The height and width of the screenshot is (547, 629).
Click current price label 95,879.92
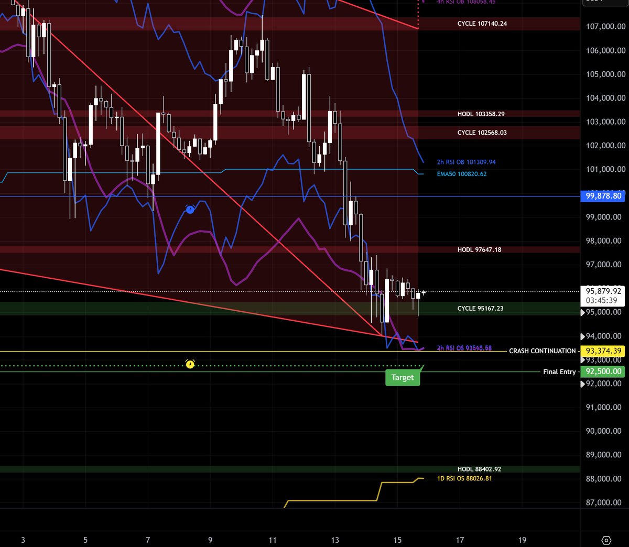click(x=603, y=291)
